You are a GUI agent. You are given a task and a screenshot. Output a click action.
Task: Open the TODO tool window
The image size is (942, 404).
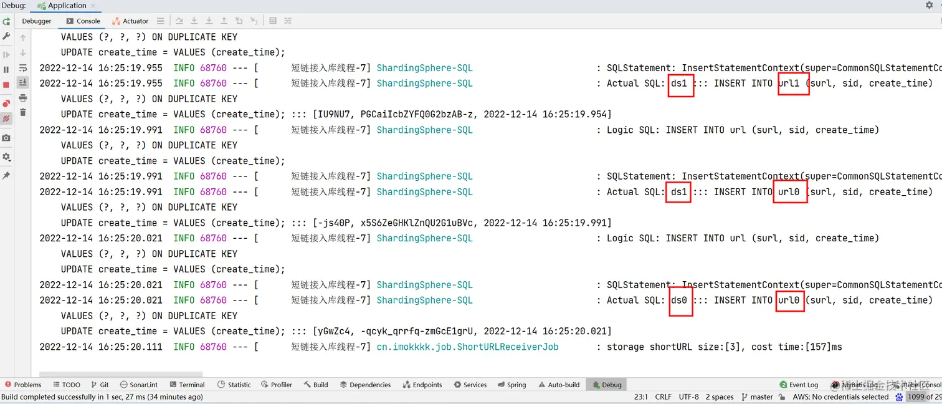tap(67, 385)
